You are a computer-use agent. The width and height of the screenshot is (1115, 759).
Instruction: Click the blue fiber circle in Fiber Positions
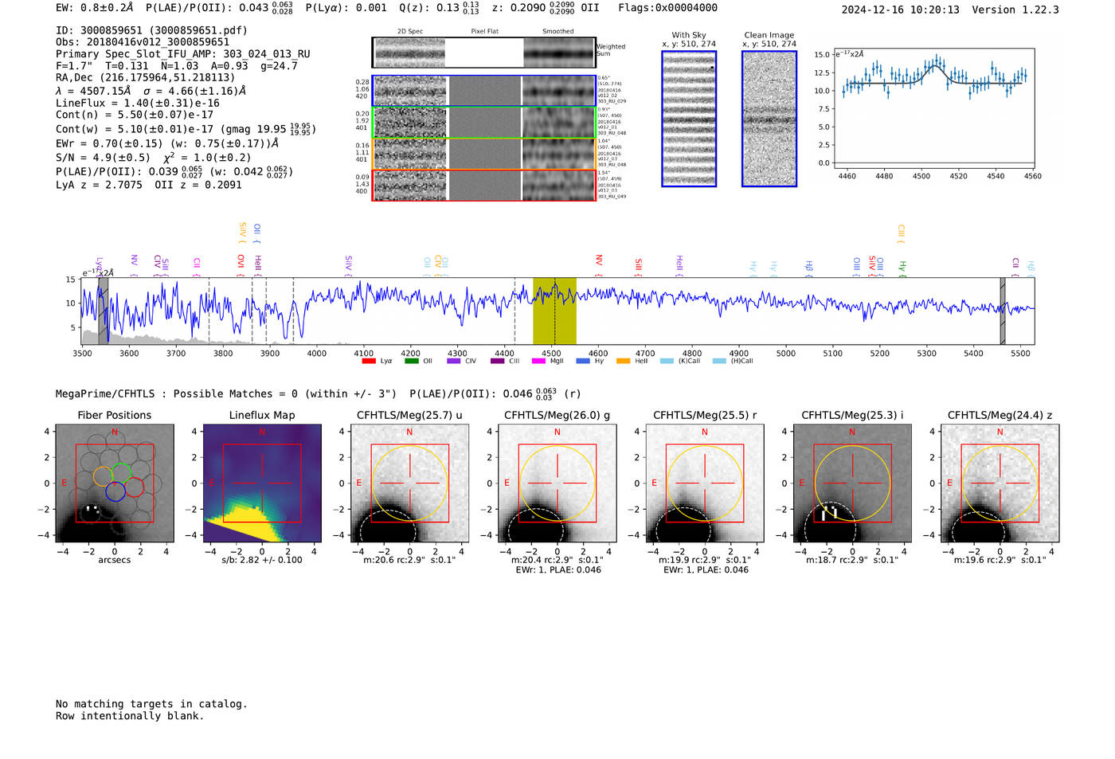pos(115,491)
